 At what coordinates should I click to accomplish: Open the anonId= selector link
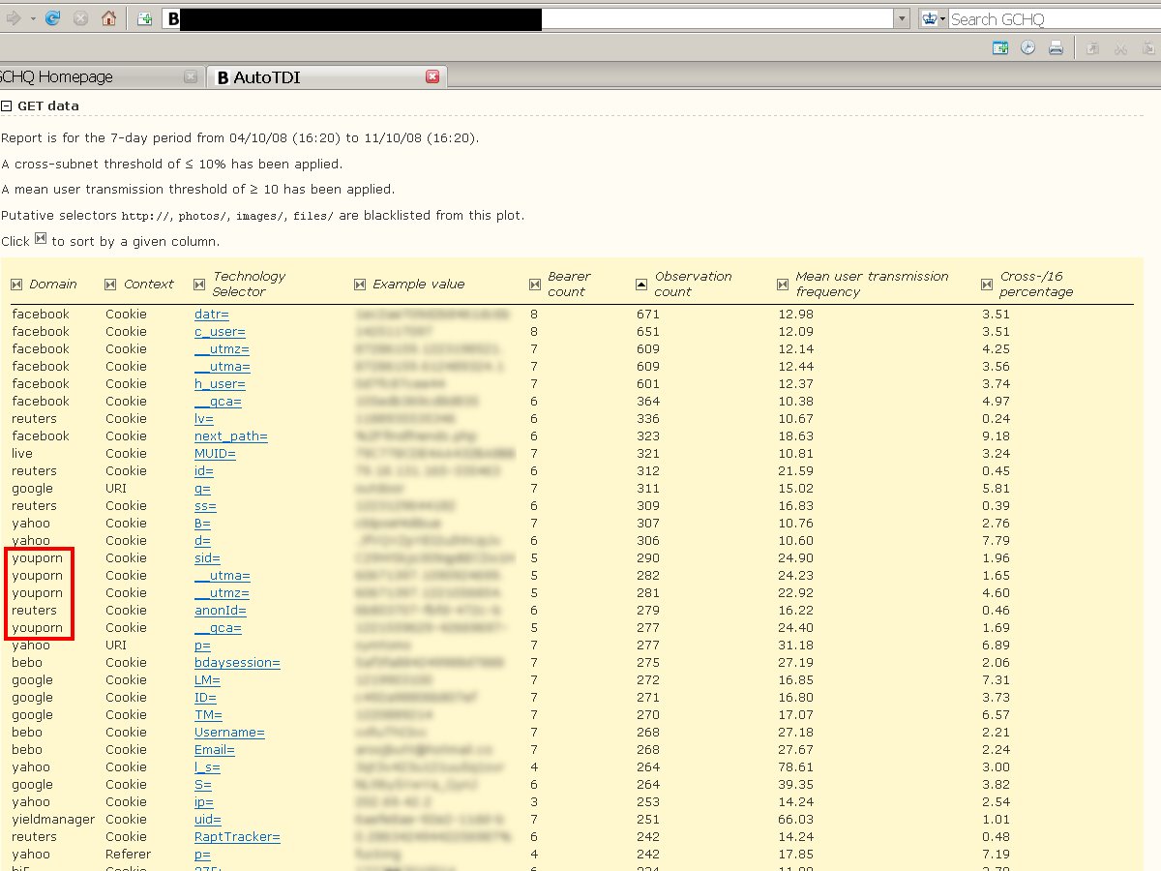(x=221, y=611)
